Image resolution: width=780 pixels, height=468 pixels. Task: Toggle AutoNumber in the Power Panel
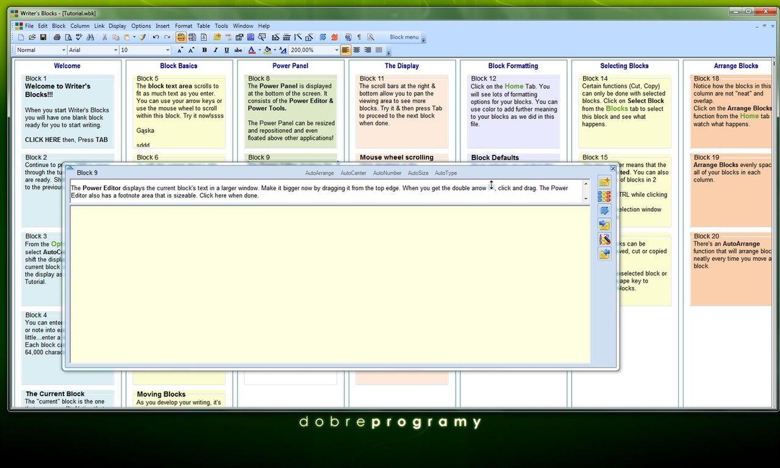pyautogui.click(x=387, y=173)
